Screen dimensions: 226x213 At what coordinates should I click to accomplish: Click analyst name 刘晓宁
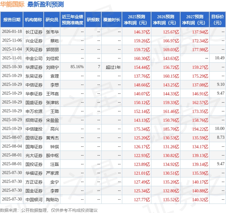point(52,67)
